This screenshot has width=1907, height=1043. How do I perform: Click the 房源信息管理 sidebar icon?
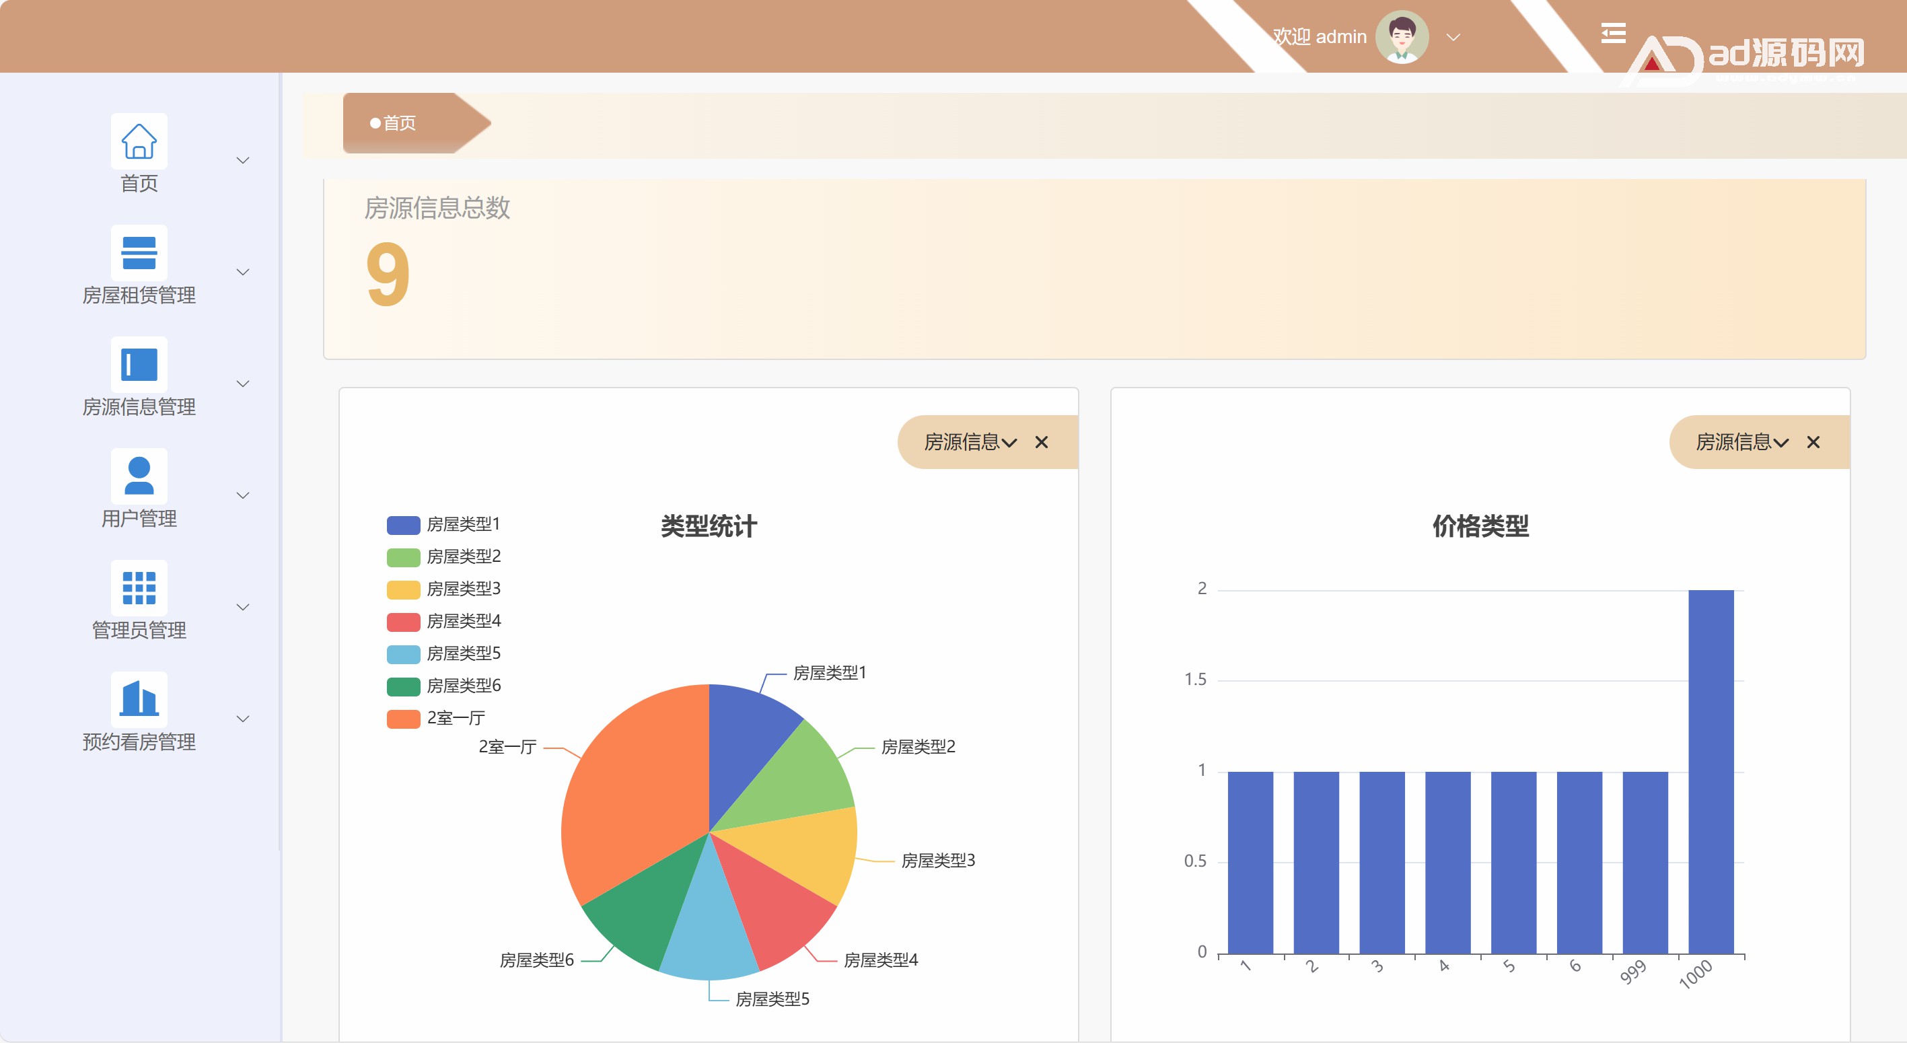(x=139, y=364)
